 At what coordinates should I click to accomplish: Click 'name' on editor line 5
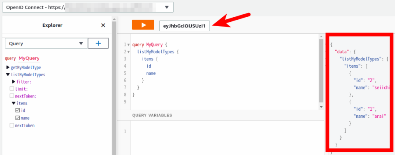[x=151, y=74]
